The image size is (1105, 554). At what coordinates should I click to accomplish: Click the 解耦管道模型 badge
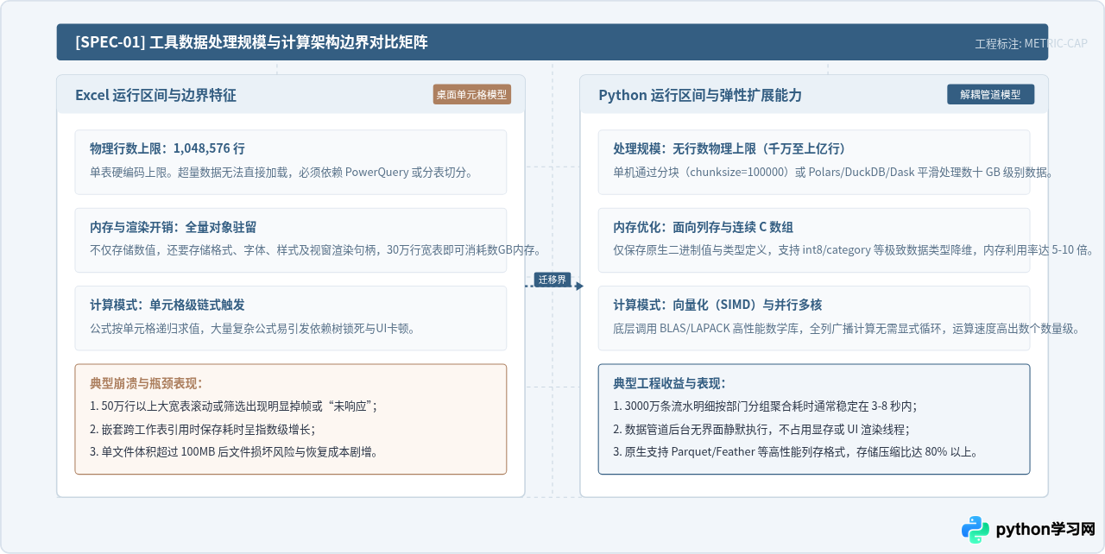[990, 95]
